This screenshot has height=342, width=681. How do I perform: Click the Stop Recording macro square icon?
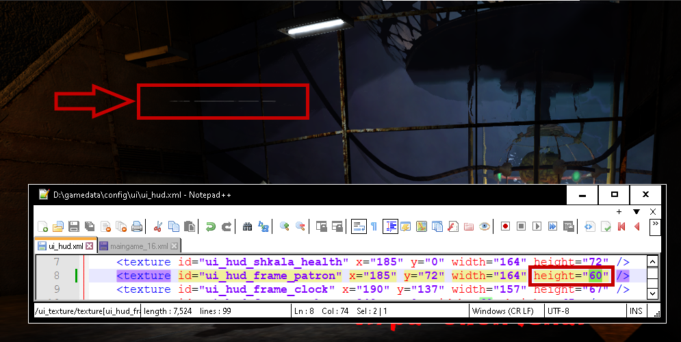coord(521,226)
